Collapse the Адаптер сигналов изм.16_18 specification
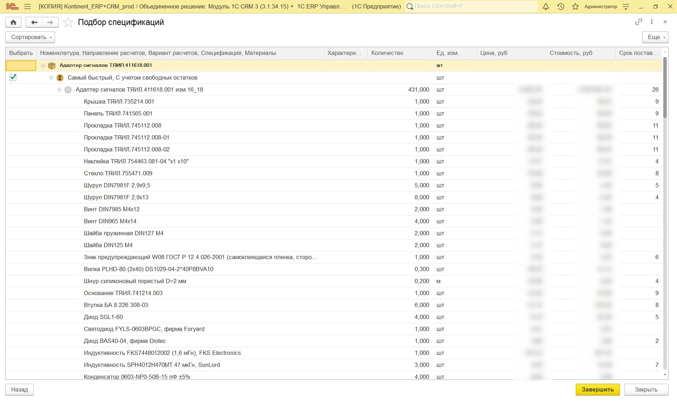The width and height of the screenshot is (677, 401). coord(60,90)
